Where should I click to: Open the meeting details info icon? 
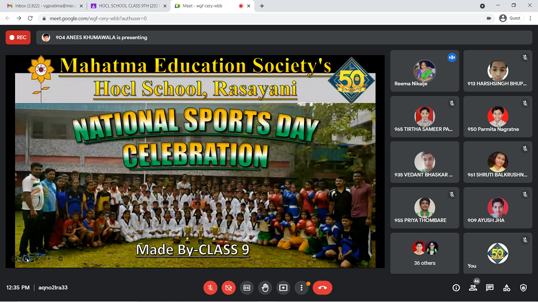(456, 287)
